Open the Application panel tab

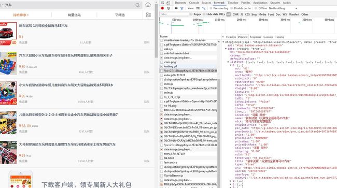point(260,3)
